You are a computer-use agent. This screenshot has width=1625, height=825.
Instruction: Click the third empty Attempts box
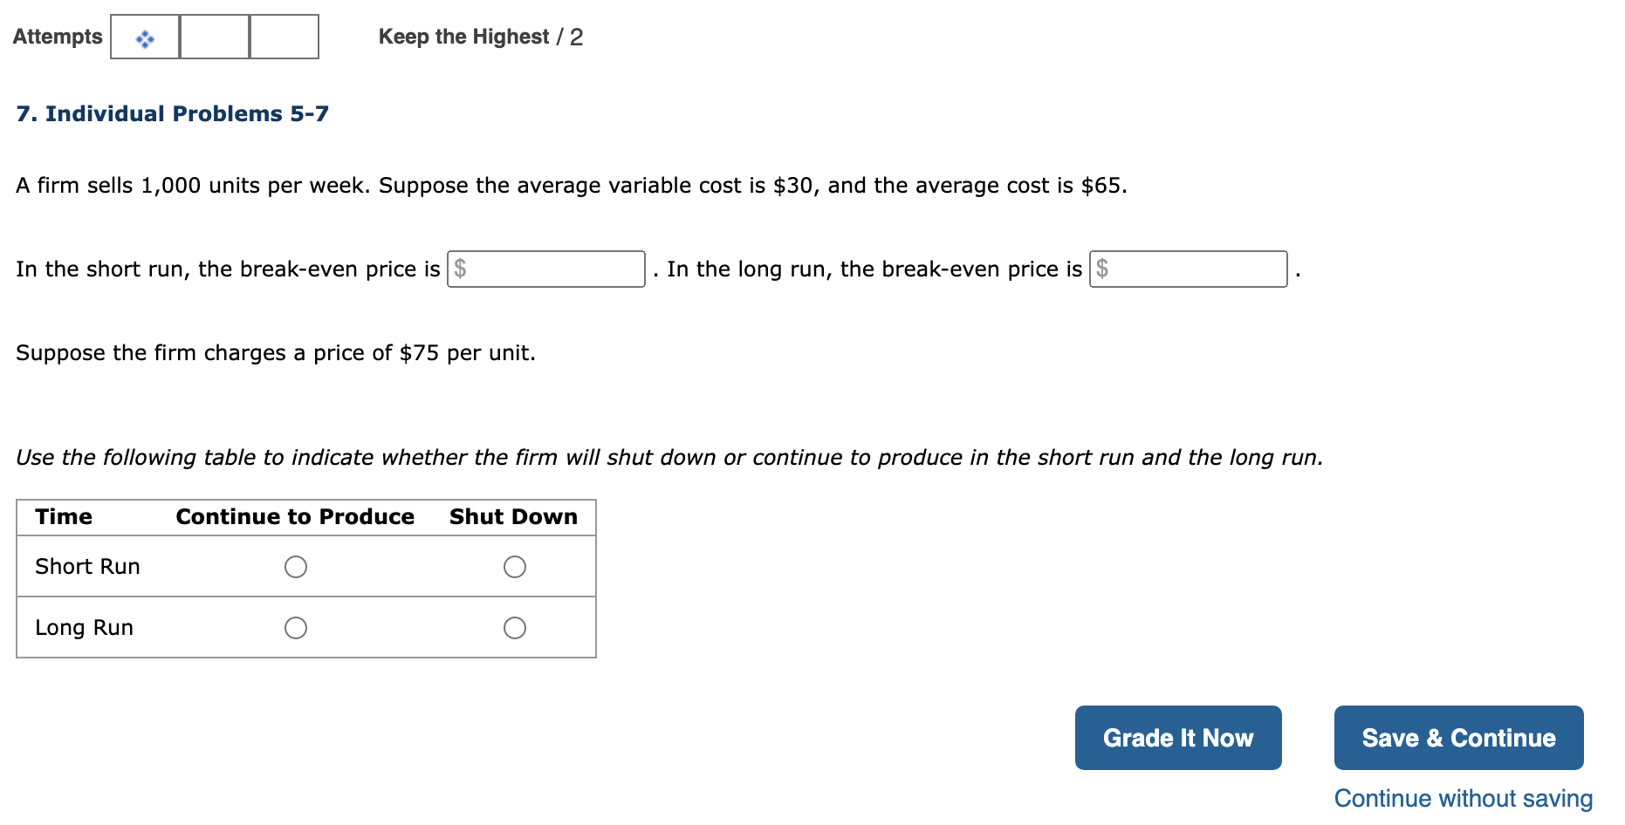tap(284, 37)
